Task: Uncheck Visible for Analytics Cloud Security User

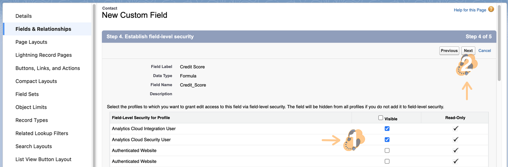Action: (387, 140)
